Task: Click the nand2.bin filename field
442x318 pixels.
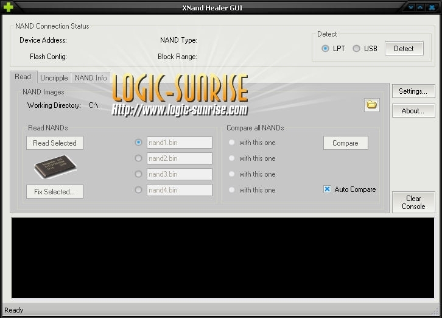Action: [x=179, y=158]
